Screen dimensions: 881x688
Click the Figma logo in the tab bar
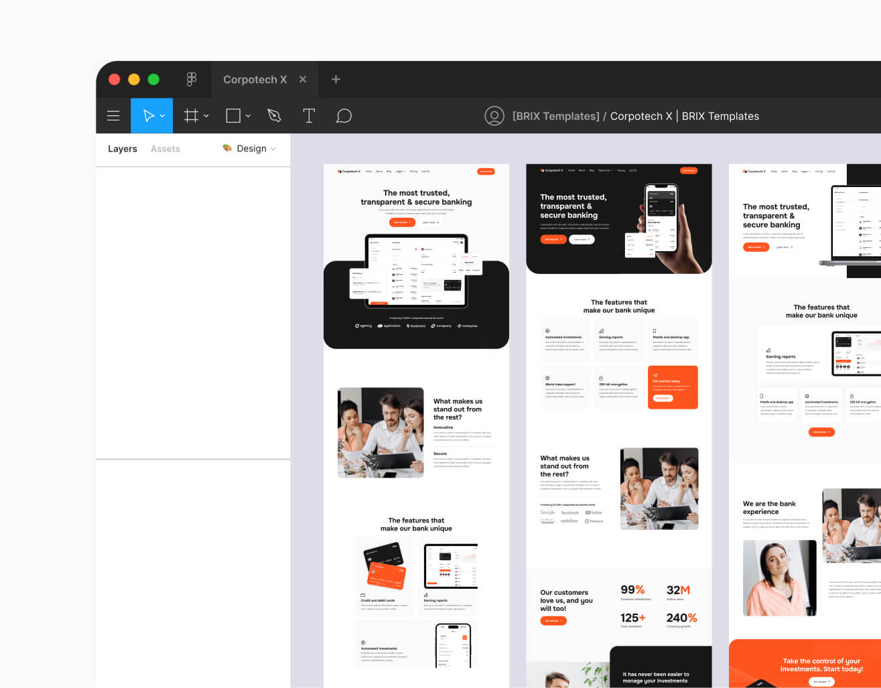click(x=192, y=79)
